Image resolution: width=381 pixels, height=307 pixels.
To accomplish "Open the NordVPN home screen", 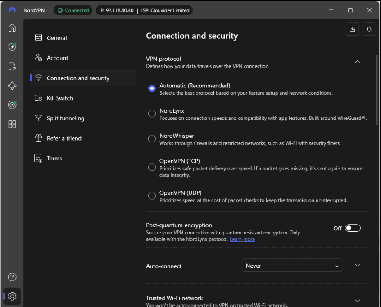I will (x=12, y=27).
